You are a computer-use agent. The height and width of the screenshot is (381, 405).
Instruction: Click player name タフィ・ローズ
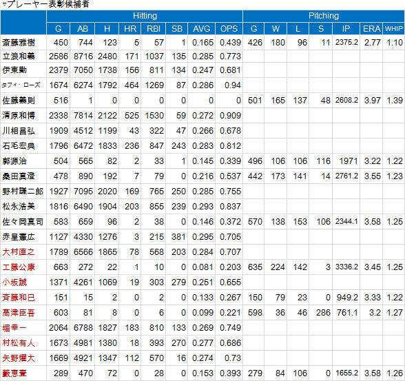21,85
